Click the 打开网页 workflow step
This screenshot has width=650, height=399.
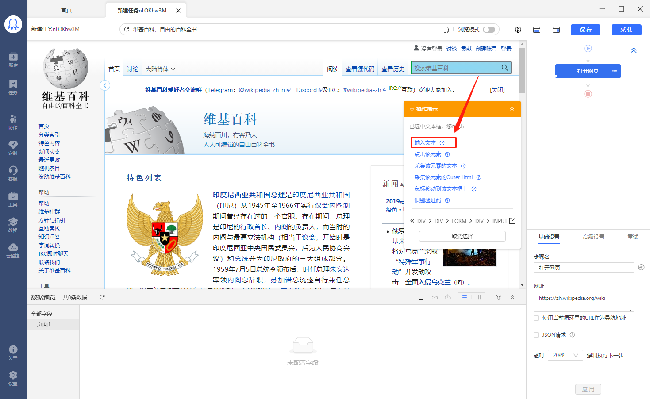coord(588,71)
